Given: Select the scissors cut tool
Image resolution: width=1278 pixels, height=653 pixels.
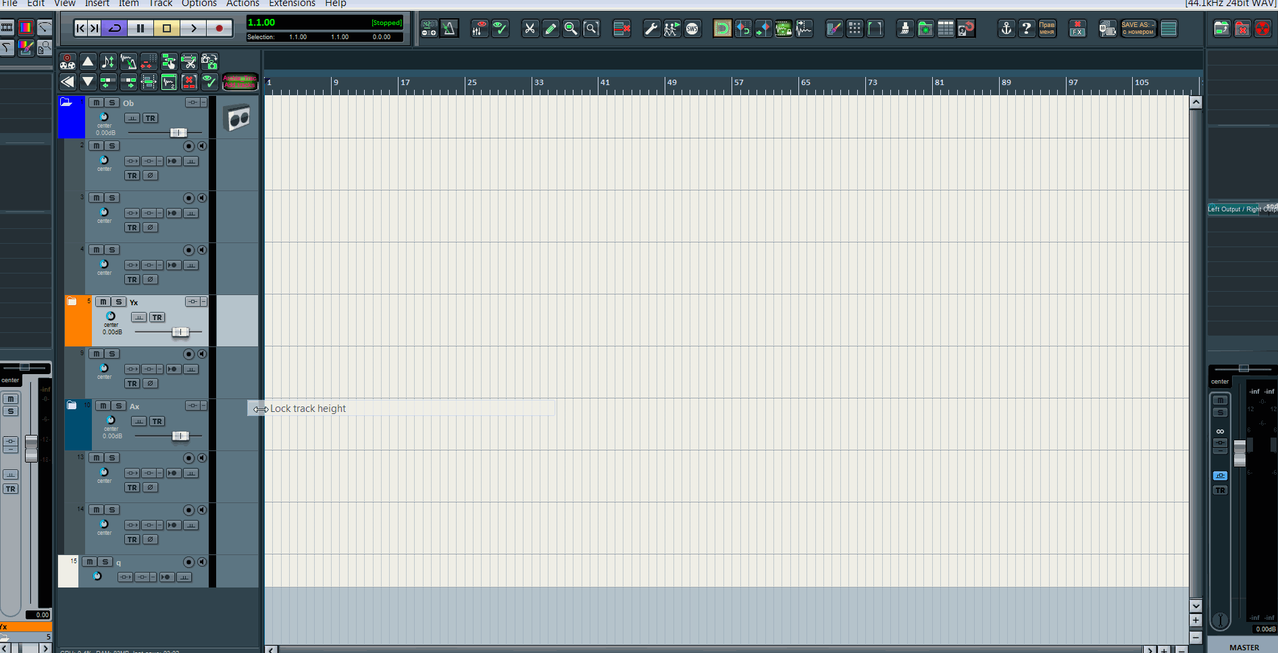Looking at the screenshot, I should click(x=530, y=28).
